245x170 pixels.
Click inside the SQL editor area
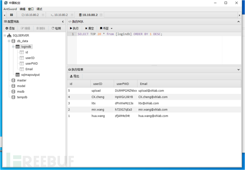(x=154, y=48)
